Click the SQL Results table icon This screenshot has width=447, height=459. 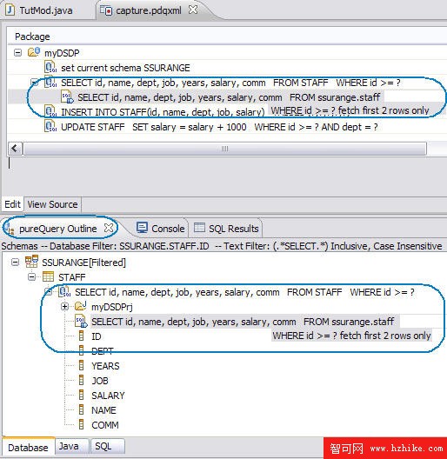pyautogui.click(x=199, y=228)
